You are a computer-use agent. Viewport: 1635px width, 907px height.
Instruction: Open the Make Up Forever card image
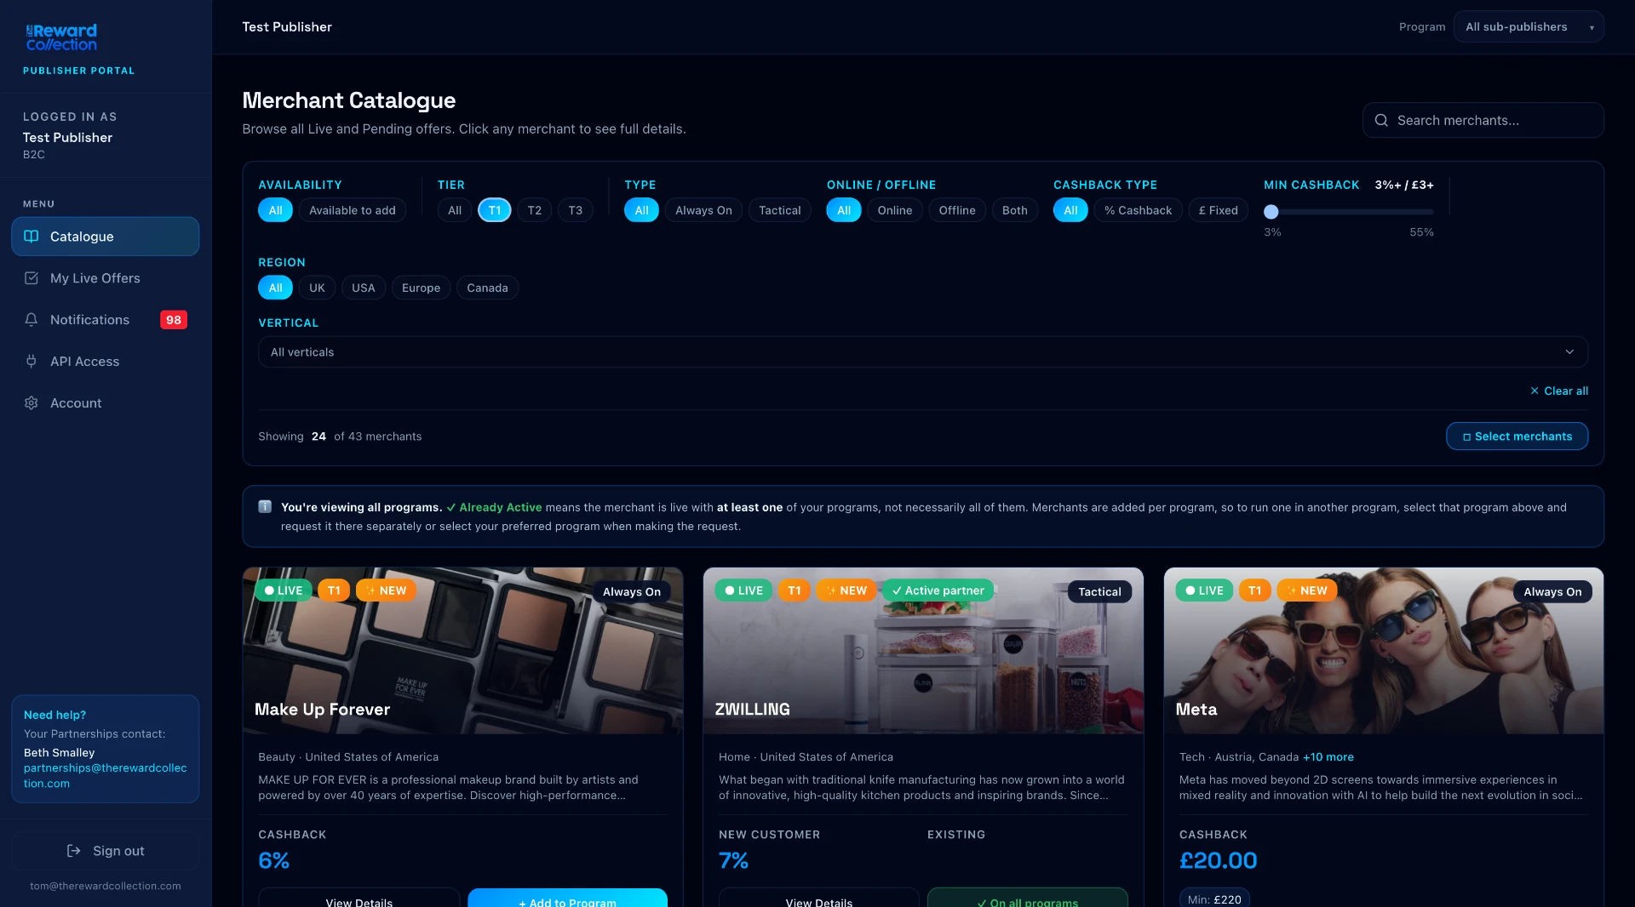(x=462, y=651)
